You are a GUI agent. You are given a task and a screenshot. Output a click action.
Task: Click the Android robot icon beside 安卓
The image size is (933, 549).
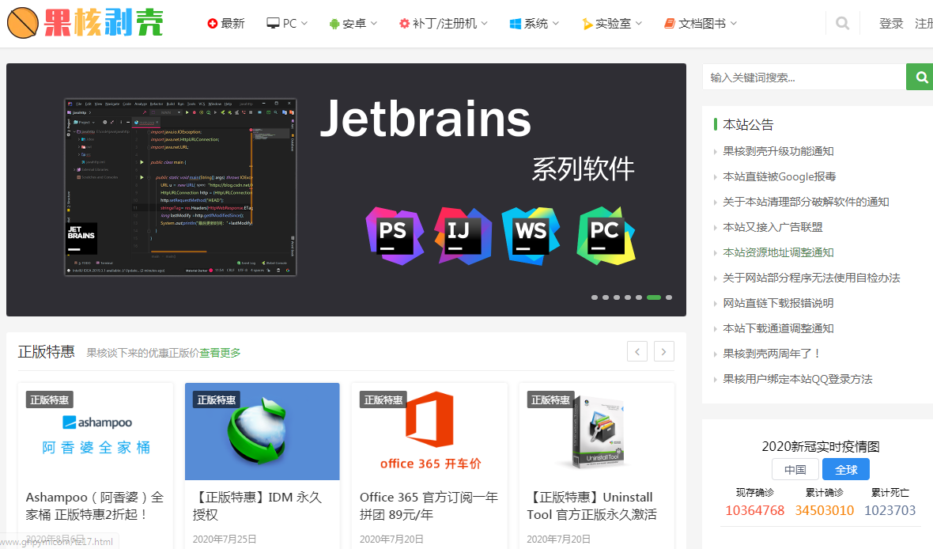334,24
